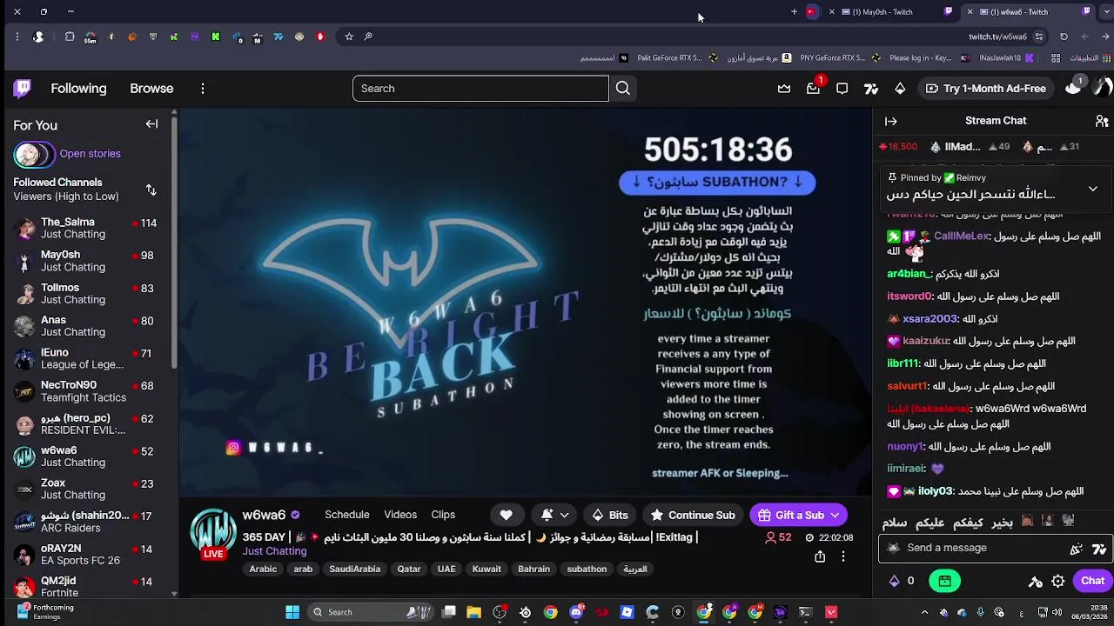This screenshot has width=1114, height=626.
Task: Send message with the Chat button
Action: point(1092,581)
